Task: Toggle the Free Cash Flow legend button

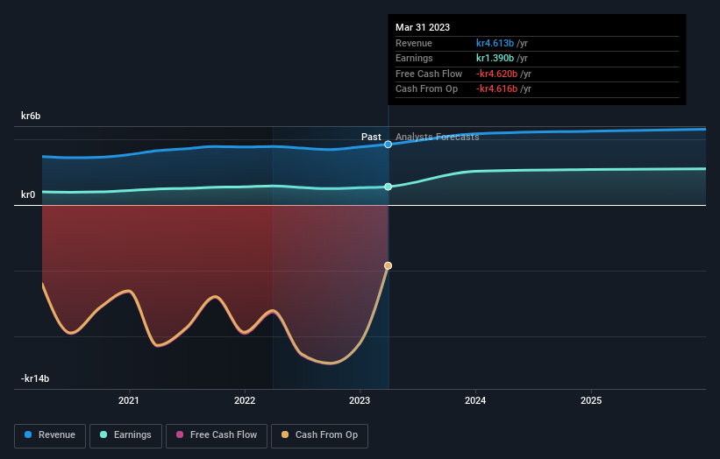Action: pyautogui.click(x=217, y=435)
